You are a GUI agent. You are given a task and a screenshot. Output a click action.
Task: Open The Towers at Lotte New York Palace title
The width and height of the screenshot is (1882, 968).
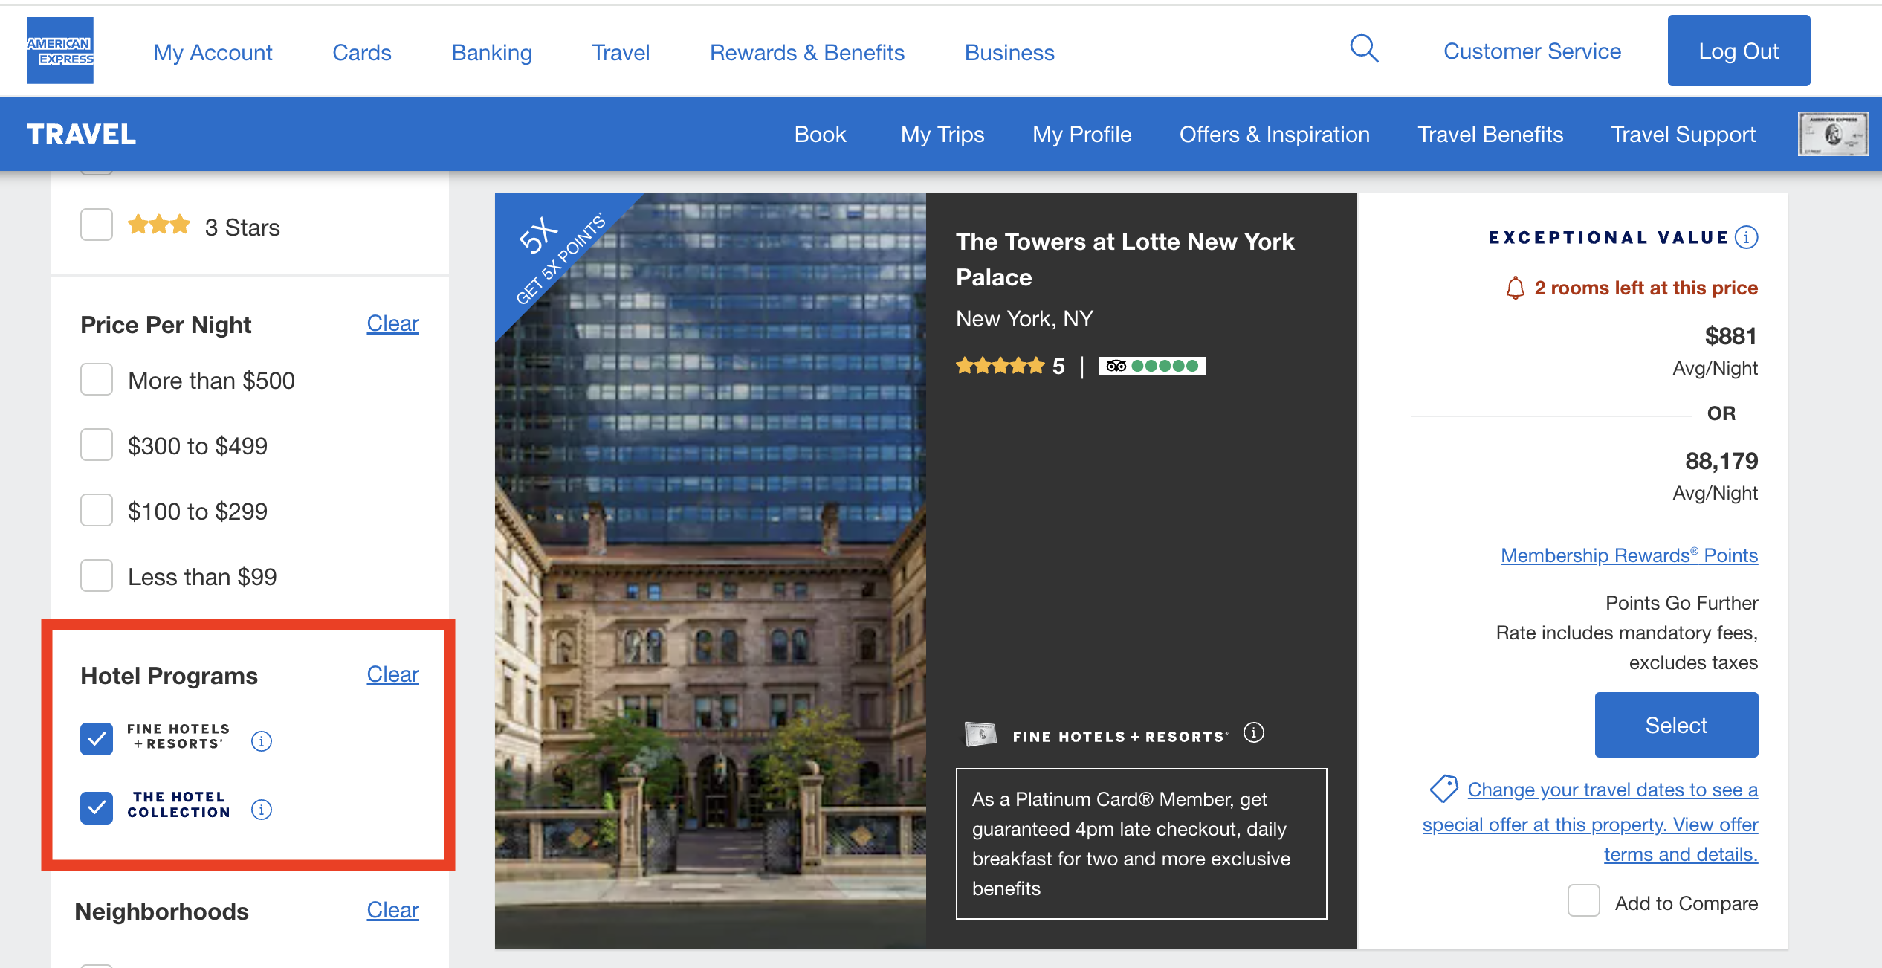[1125, 259]
